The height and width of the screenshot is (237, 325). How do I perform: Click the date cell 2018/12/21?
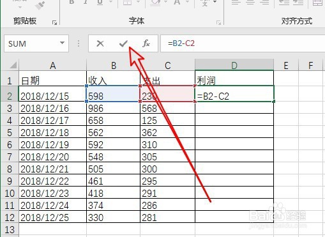[53, 168]
